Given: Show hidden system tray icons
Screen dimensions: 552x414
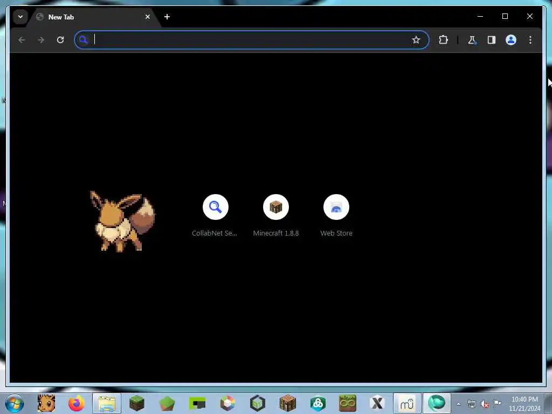Looking at the screenshot, I should click(458, 404).
